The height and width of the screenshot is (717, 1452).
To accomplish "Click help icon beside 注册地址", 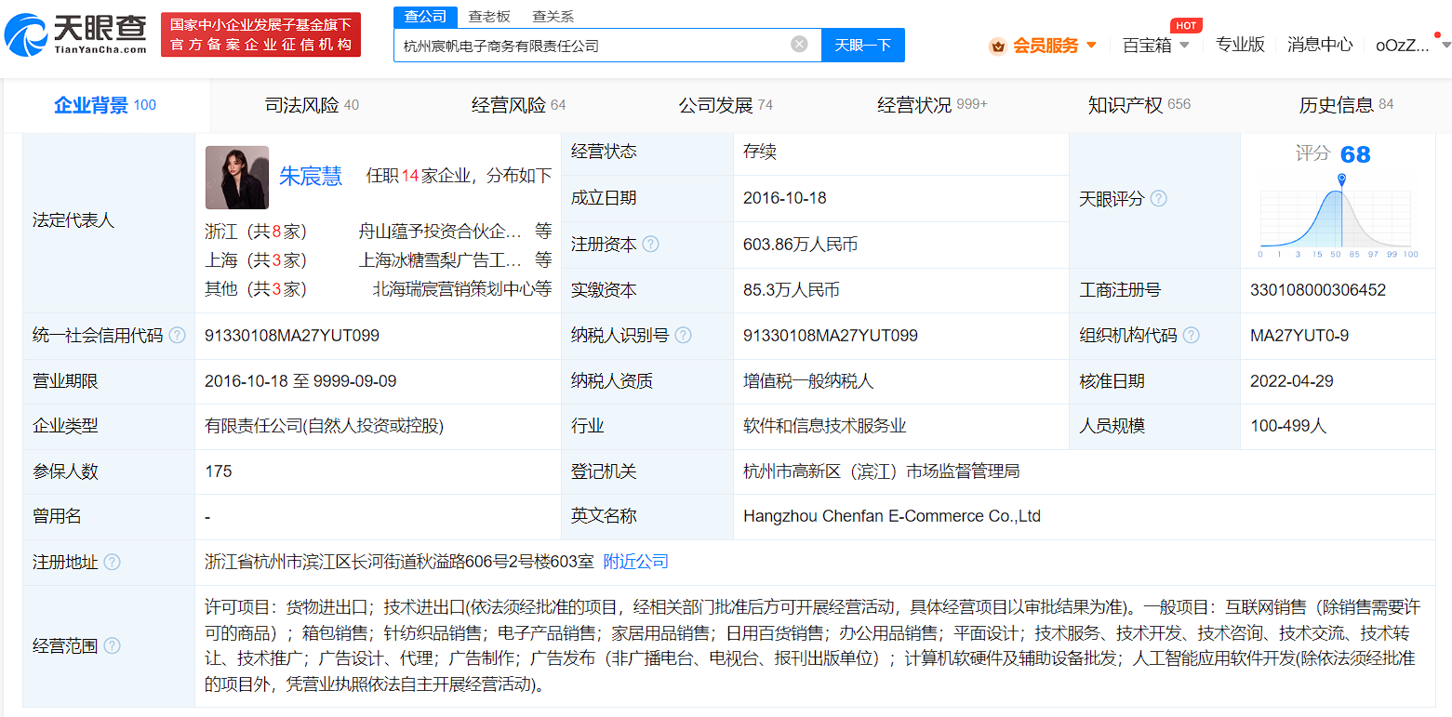I will [113, 563].
